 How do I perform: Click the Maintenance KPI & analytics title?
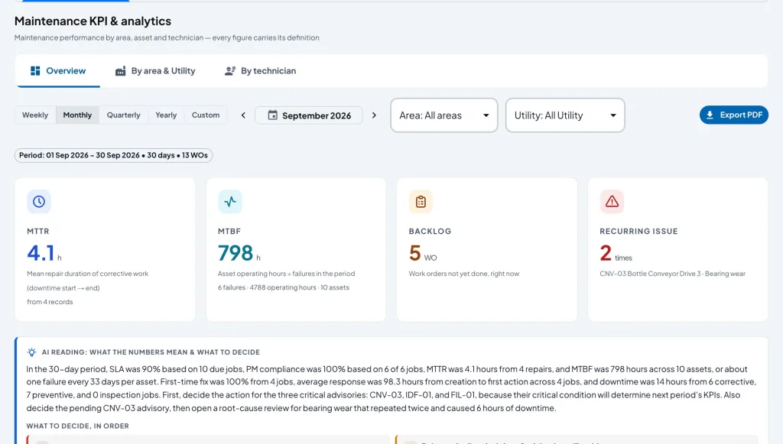(x=93, y=21)
